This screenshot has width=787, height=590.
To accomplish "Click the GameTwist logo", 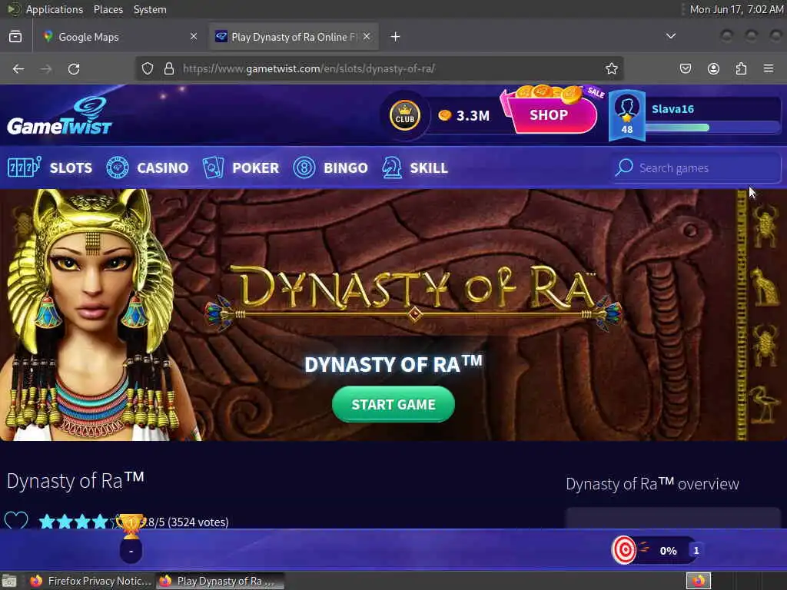I will tap(59, 115).
